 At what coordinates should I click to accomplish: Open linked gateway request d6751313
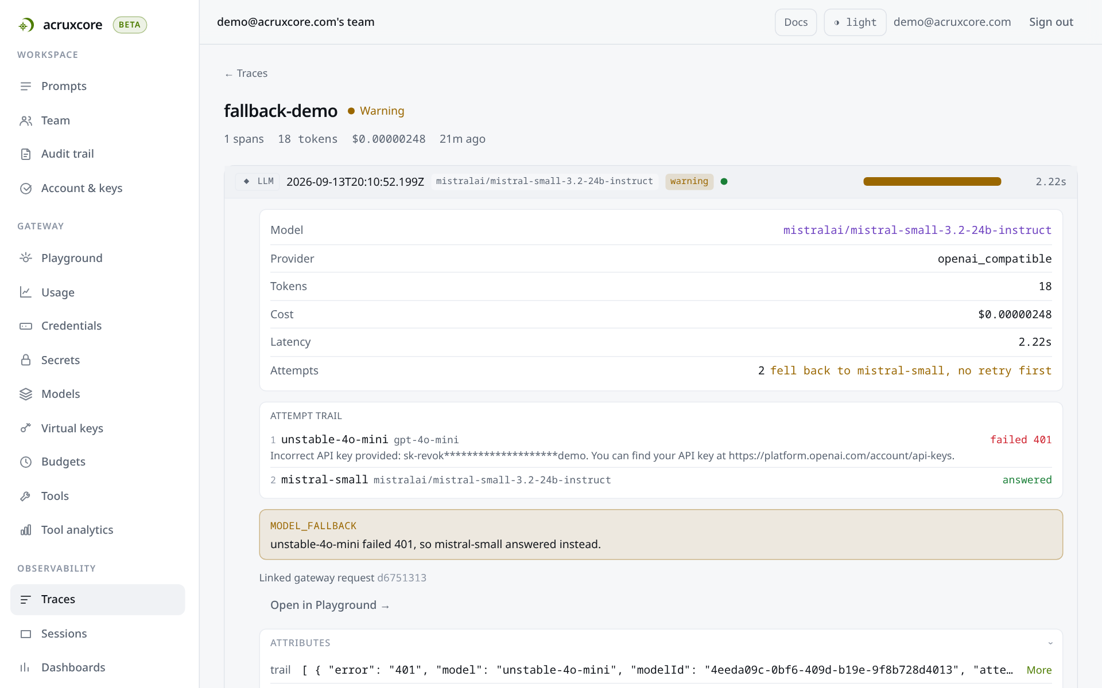(x=402, y=578)
